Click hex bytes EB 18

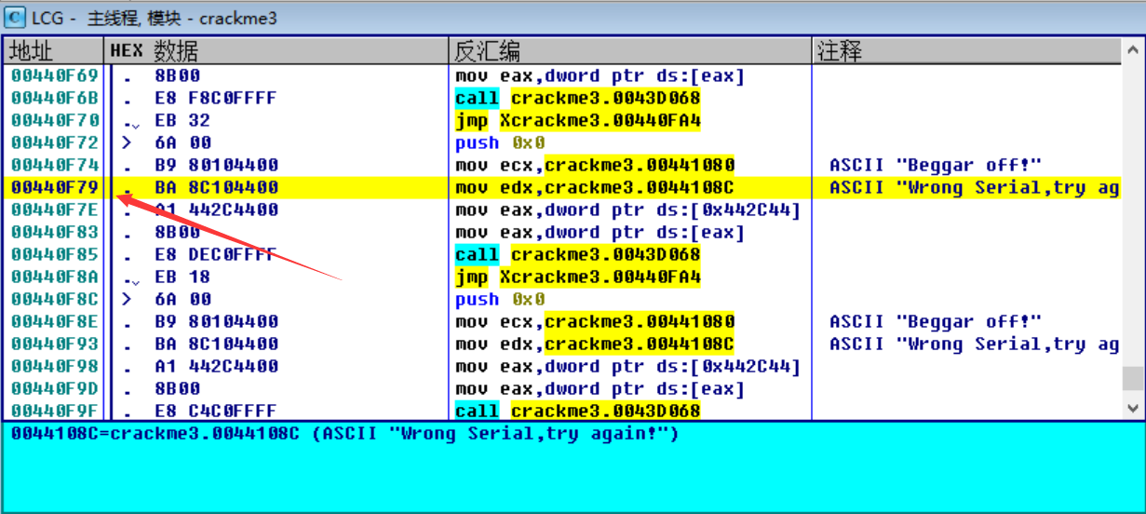point(182,277)
